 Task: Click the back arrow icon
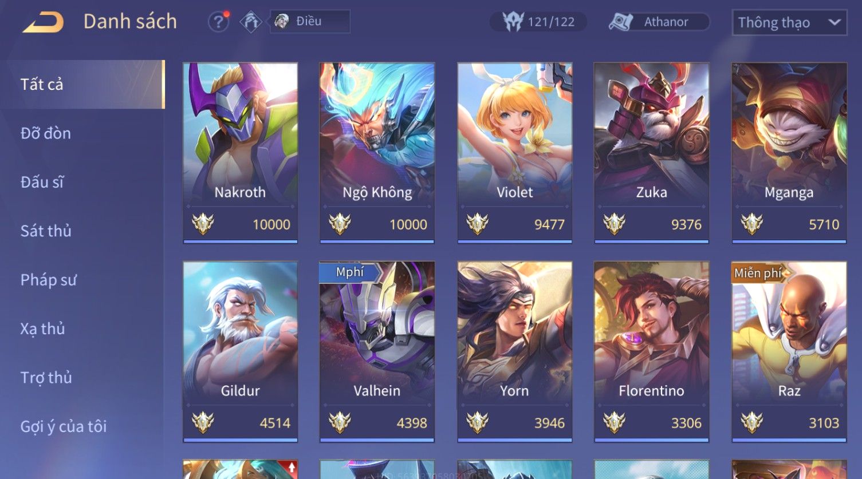click(44, 22)
